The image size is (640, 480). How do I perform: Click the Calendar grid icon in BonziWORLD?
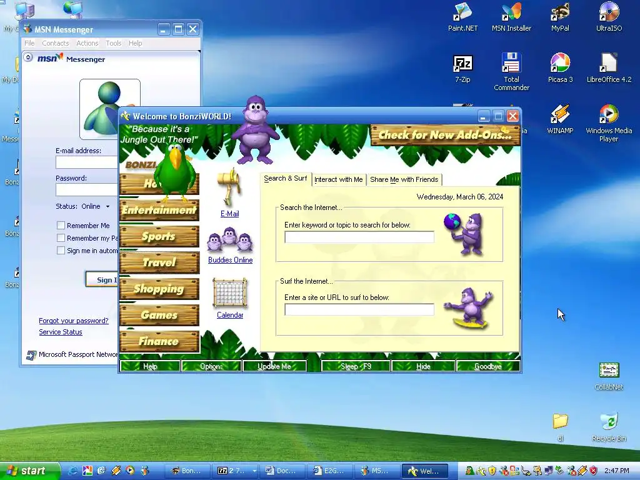230,293
